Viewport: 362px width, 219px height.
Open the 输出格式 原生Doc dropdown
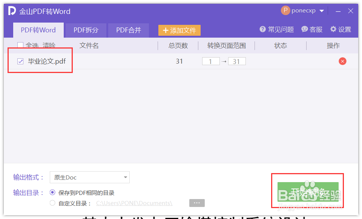pyautogui.click(x=90, y=177)
